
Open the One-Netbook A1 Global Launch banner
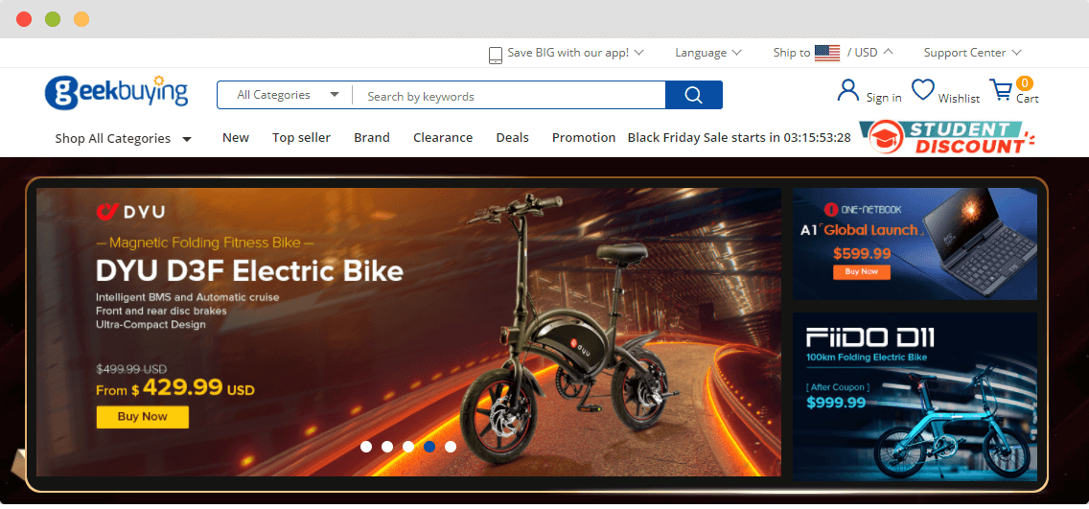(x=915, y=243)
